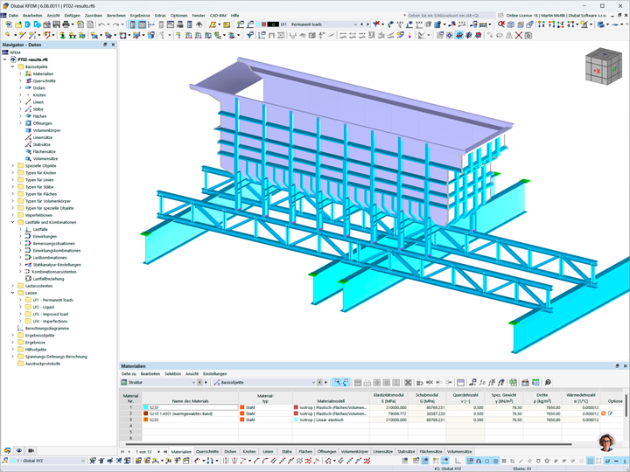Screen dimensions: 630x472
Task: Click the delete row X icon in table toolbar
Action: click(x=408, y=383)
